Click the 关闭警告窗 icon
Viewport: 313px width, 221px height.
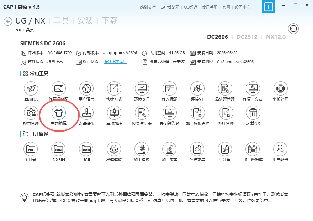tap(170, 113)
